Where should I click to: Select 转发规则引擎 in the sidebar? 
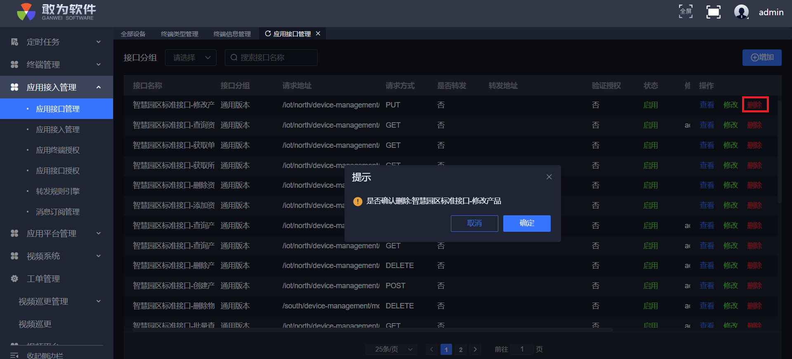(58, 191)
